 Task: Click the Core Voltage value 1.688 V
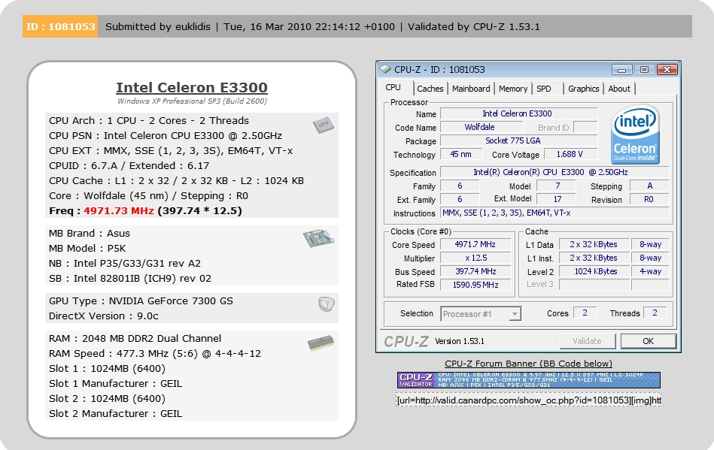coord(570,154)
